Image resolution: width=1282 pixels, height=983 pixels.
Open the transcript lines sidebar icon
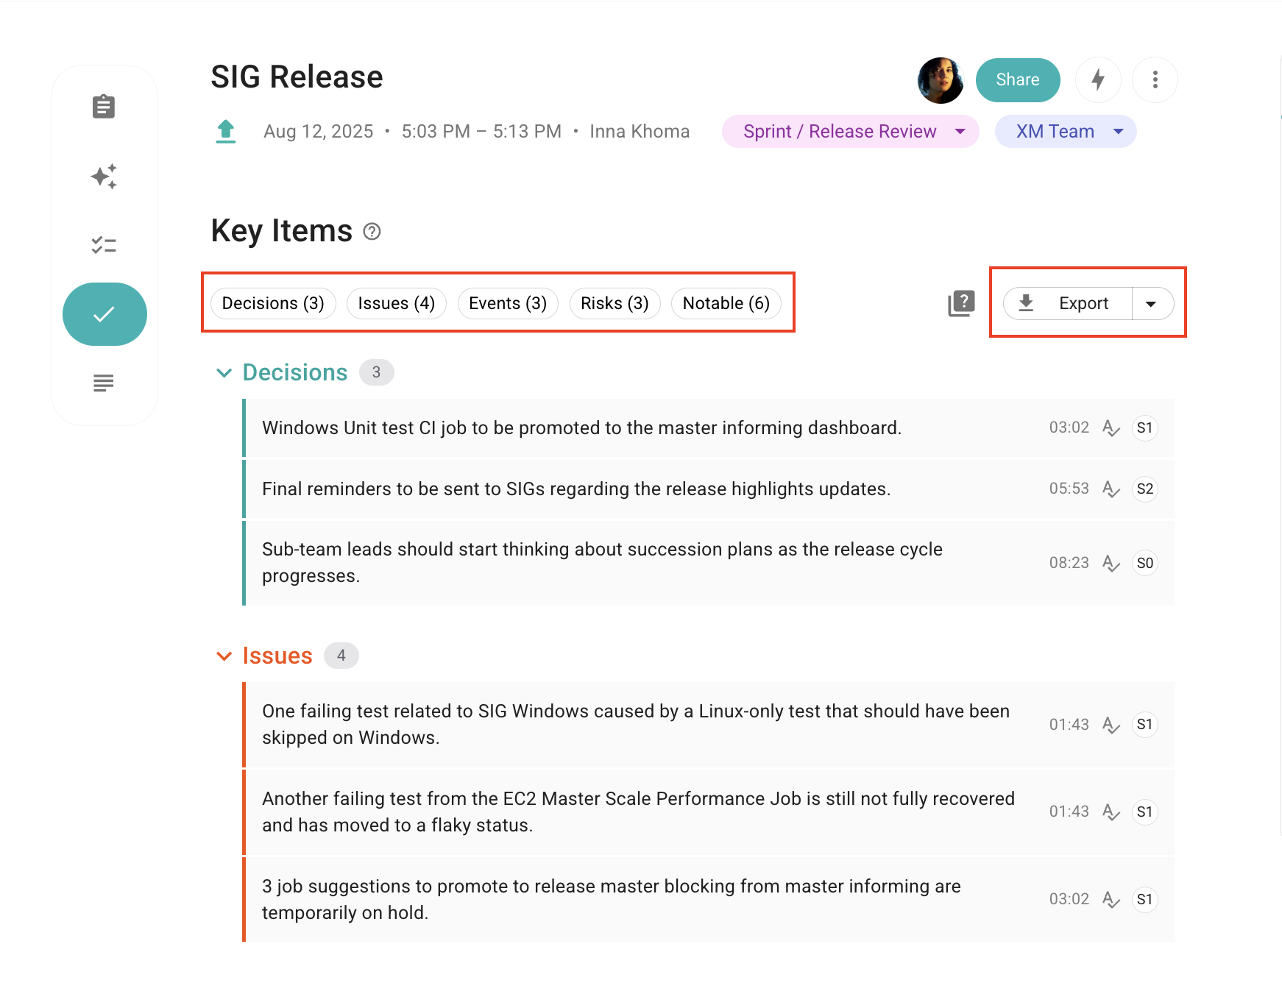tap(104, 383)
